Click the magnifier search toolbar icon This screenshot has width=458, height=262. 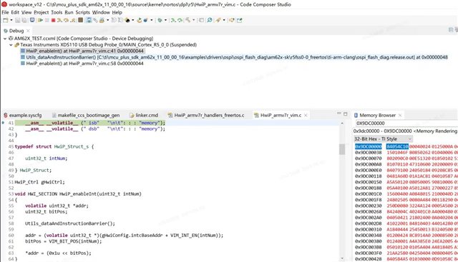coord(210,20)
